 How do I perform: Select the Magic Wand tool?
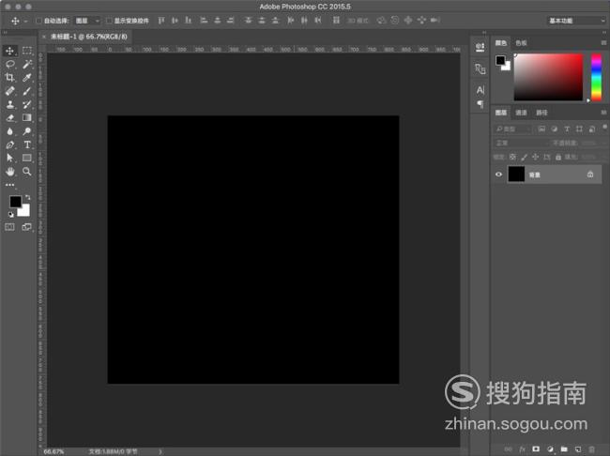click(27, 64)
